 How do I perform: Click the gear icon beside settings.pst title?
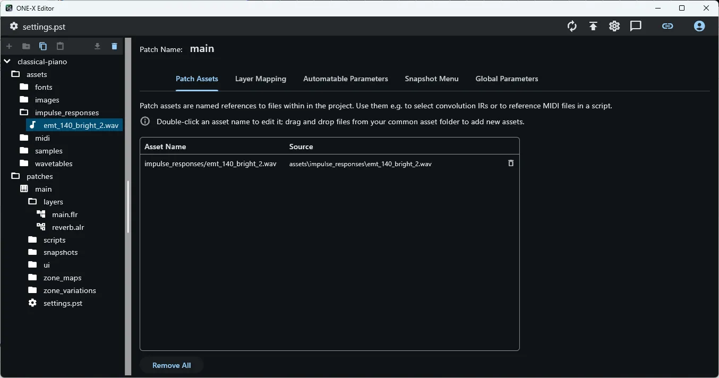point(14,26)
